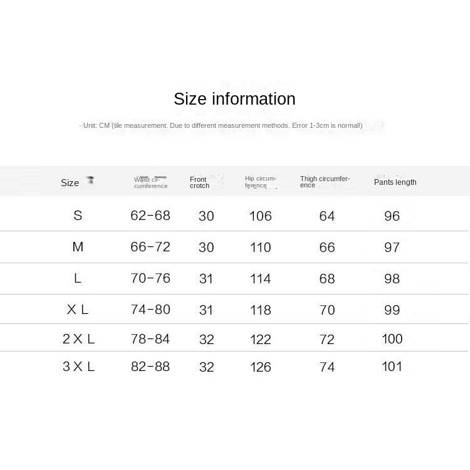470x470 pixels.
Task: Select the Front crotch column header
Action: point(199,182)
